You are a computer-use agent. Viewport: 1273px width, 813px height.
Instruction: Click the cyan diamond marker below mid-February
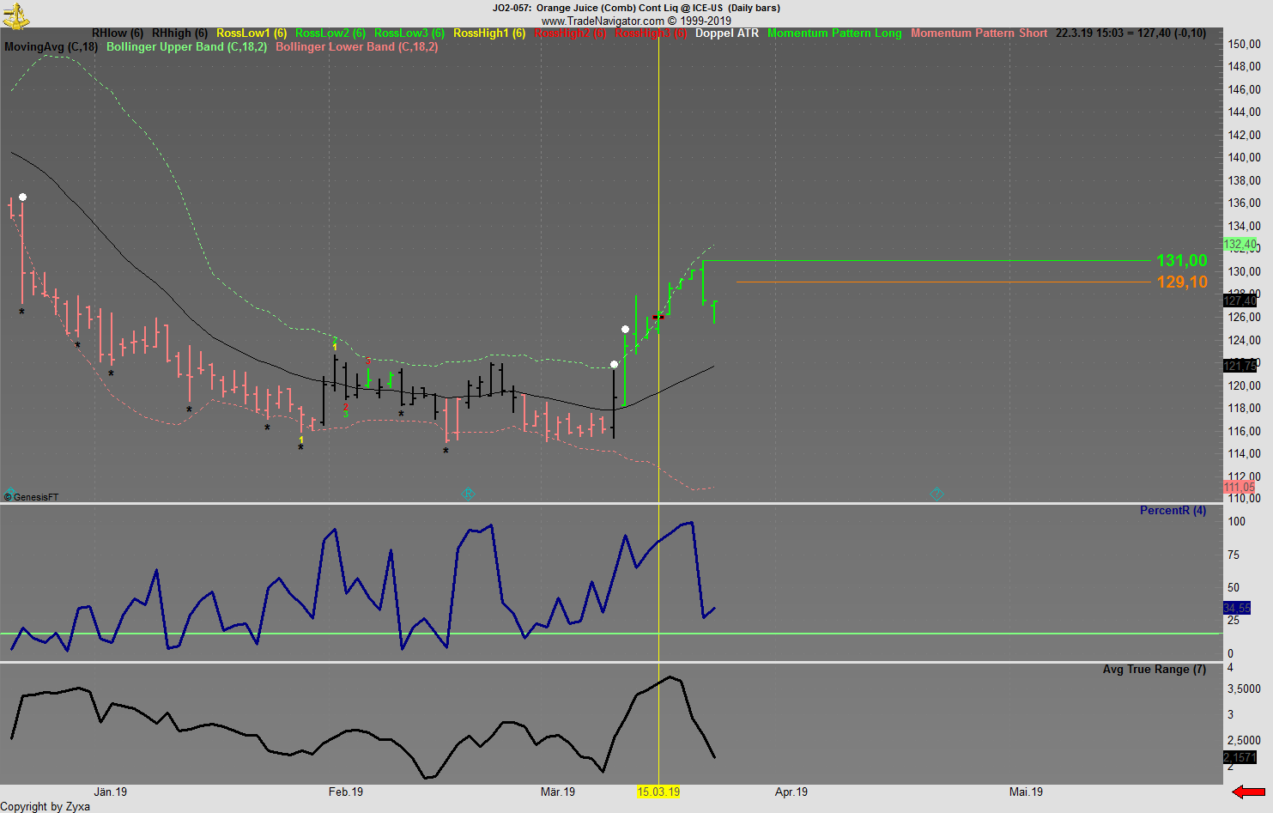[x=468, y=494]
